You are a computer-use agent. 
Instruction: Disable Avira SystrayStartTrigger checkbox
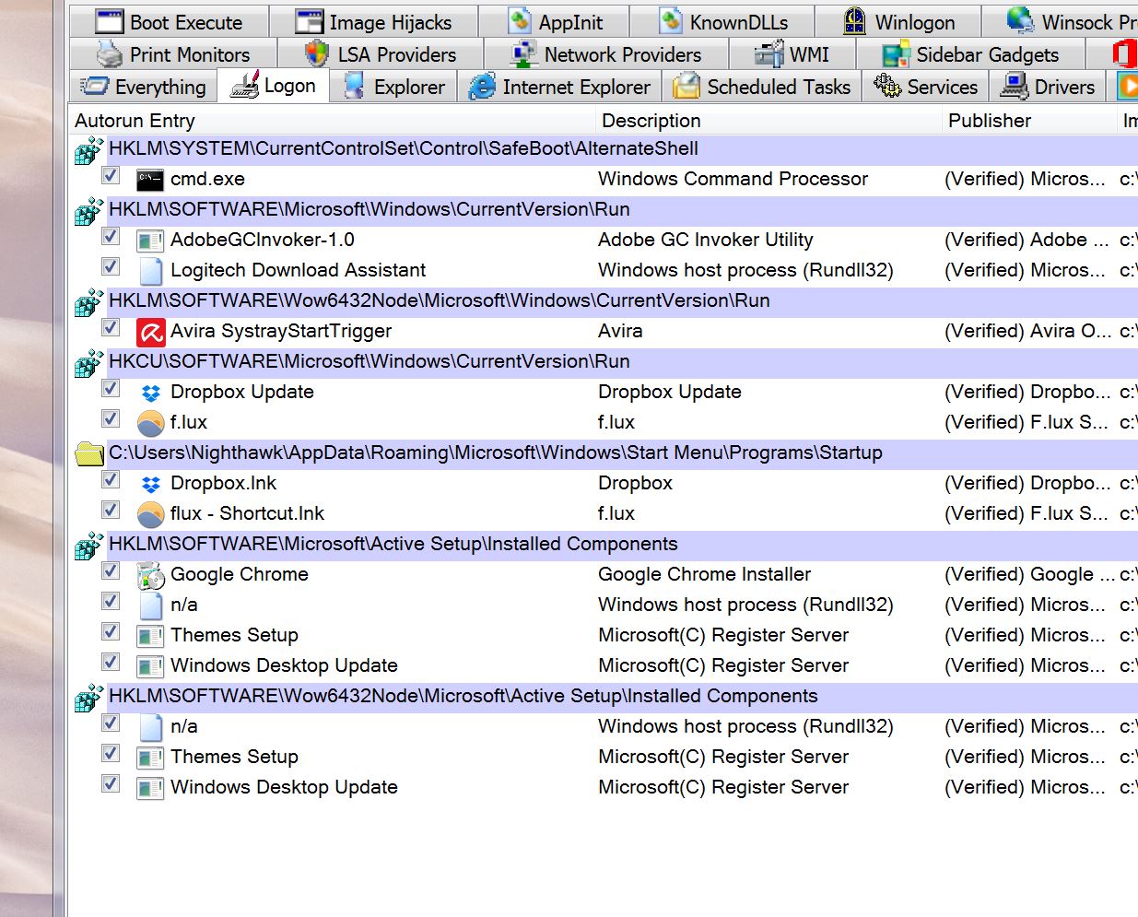pyautogui.click(x=111, y=327)
